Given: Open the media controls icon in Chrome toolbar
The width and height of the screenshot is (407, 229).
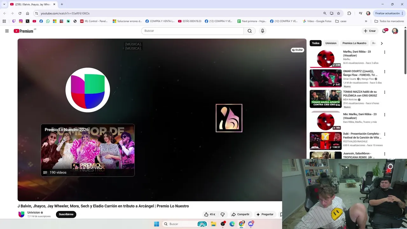Looking at the screenshot, I should [x=360, y=13].
